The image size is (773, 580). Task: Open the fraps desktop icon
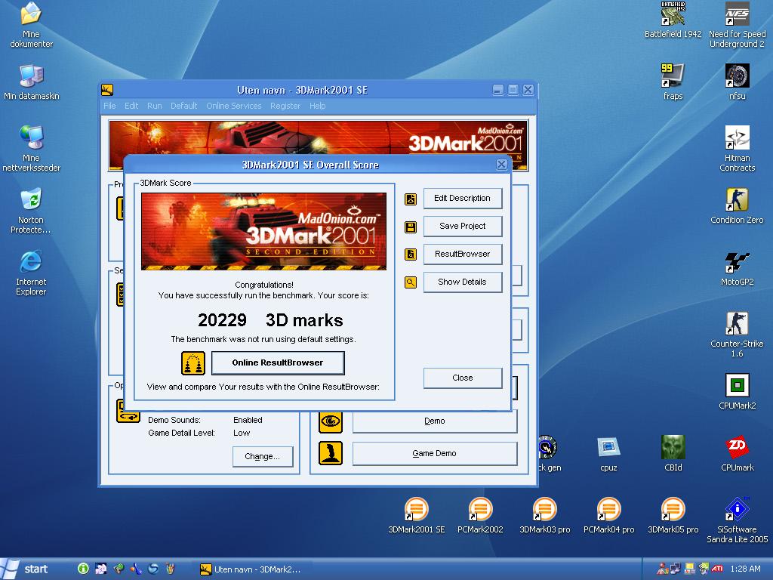click(x=673, y=82)
